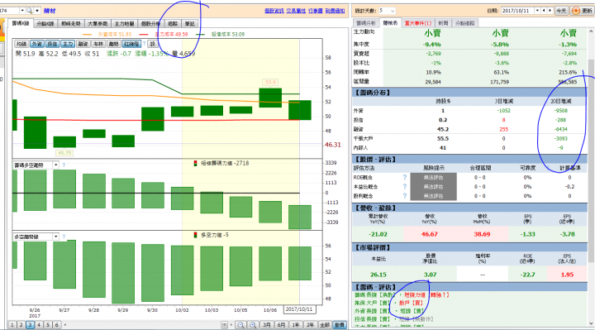595x330 pixels.
Task: Open the 個股資訊 link
Action: (x=274, y=11)
